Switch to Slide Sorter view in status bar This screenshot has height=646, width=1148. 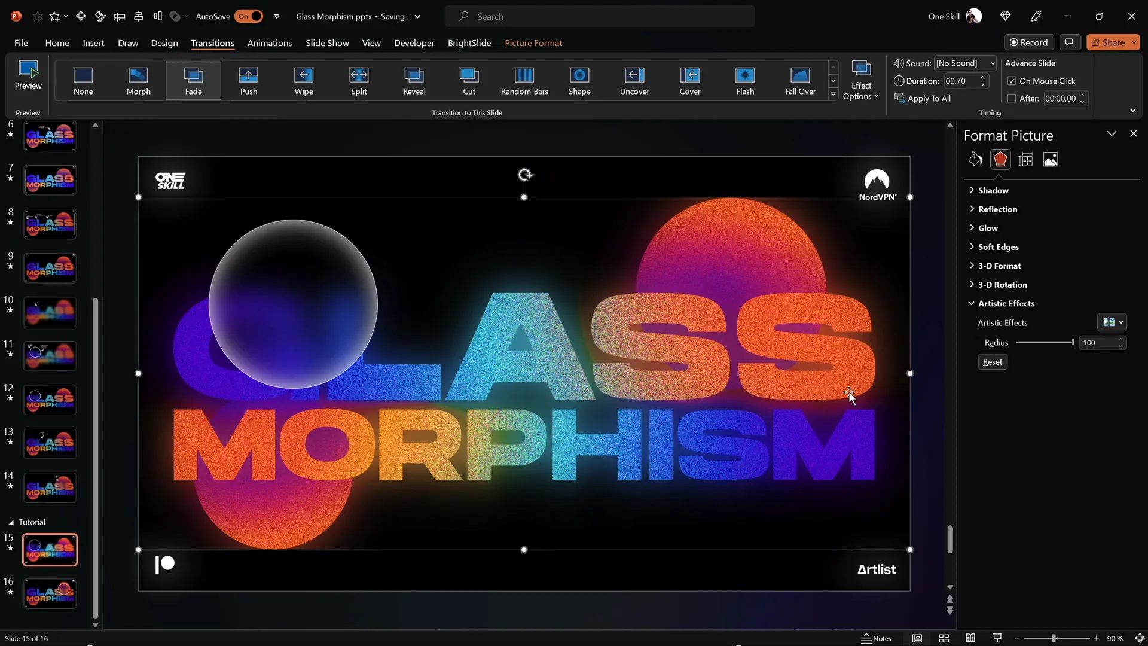[944, 638]
